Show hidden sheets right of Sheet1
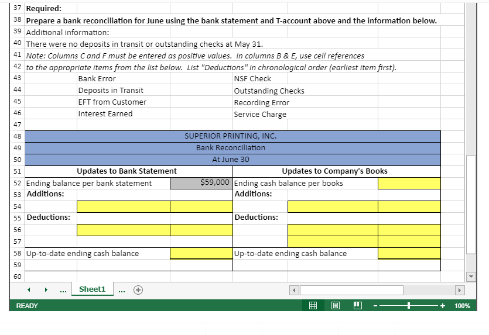 (x=122, y=291)
